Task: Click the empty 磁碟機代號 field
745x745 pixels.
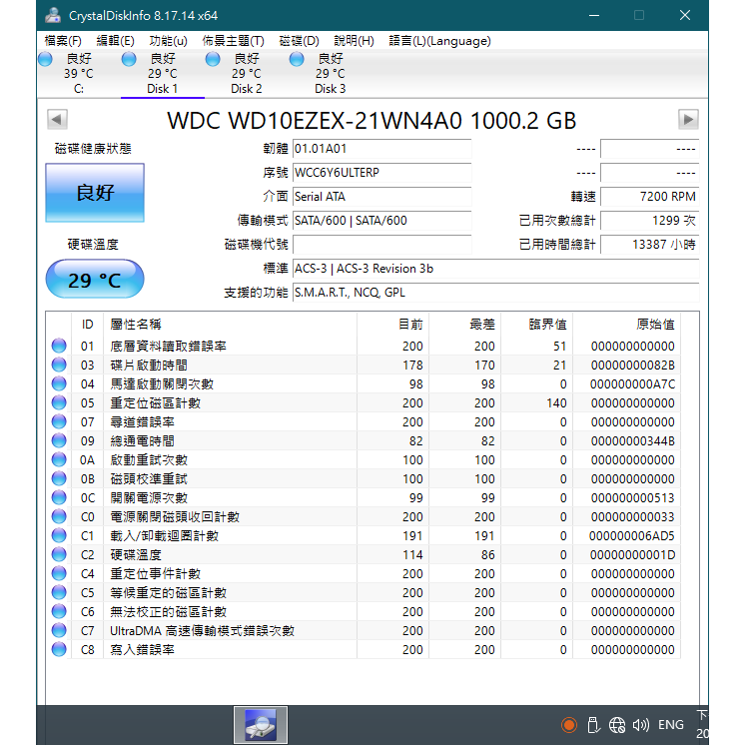Action: pos(382,245)
